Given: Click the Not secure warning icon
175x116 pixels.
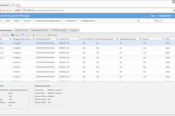Looking at the screenshot, I should click(x=0, y=10).
